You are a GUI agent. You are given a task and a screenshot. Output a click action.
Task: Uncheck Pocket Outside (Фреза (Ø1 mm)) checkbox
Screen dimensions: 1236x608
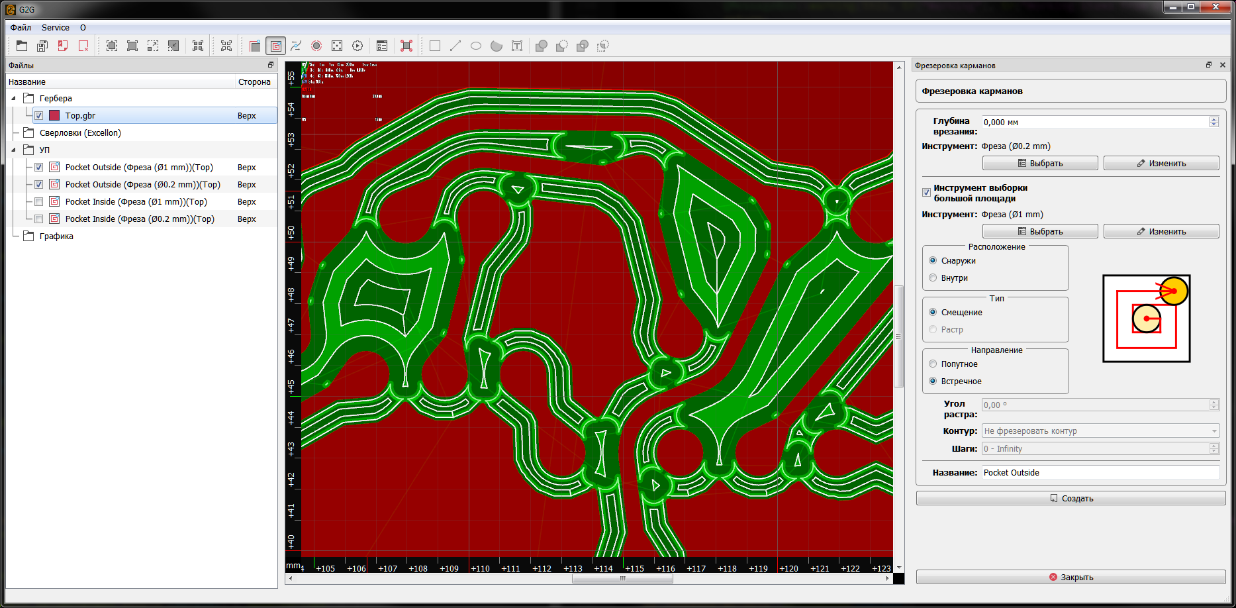pos(39,167)
